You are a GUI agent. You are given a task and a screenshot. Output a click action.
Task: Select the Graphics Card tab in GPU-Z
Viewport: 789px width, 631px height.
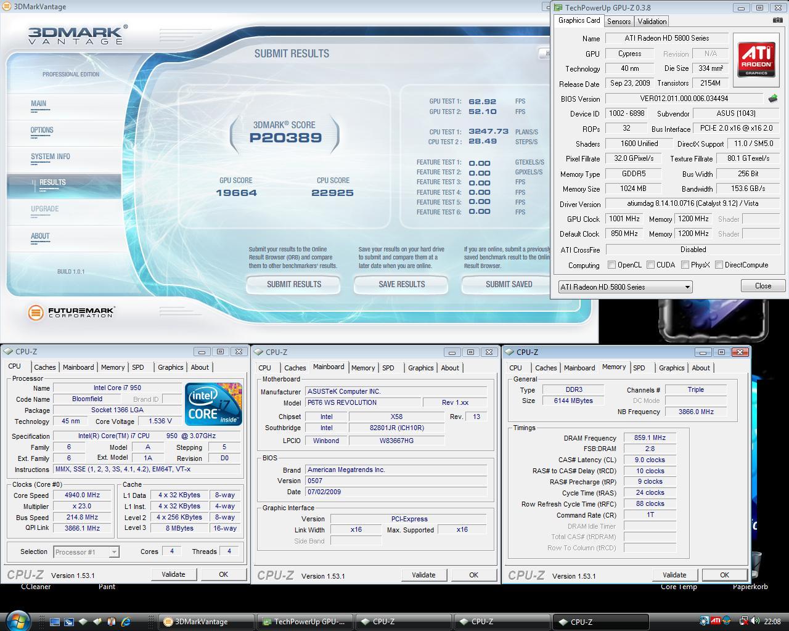579,20
